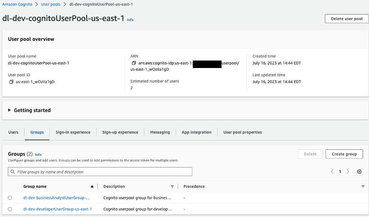Click page number 1 in pagination
Screen dimensions: 369x217
click(340, 172)
